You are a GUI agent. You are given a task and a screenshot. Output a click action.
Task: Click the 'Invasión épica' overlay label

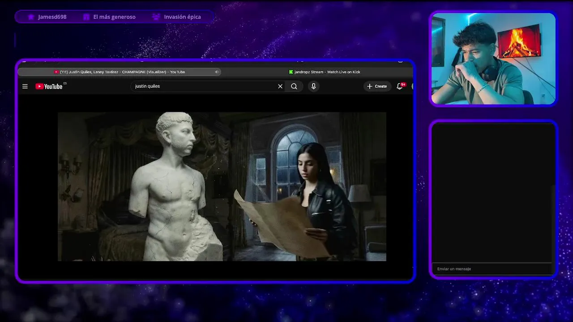point(182,17)
